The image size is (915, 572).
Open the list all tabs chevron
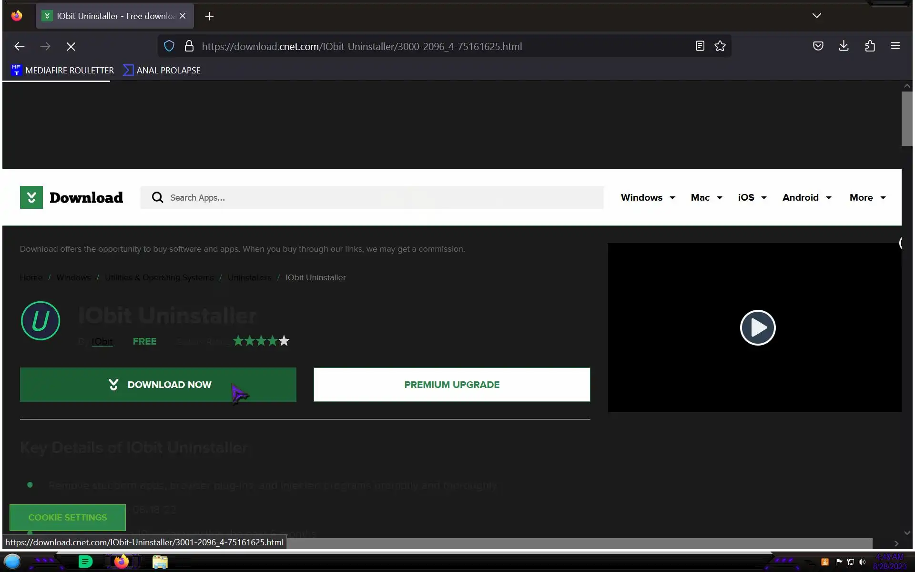pos(816,16)
